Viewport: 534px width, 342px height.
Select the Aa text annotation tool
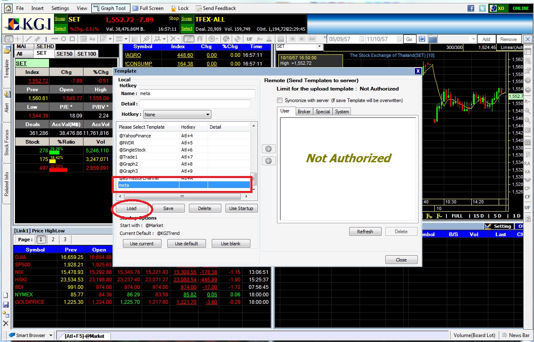tap(92, 39)
